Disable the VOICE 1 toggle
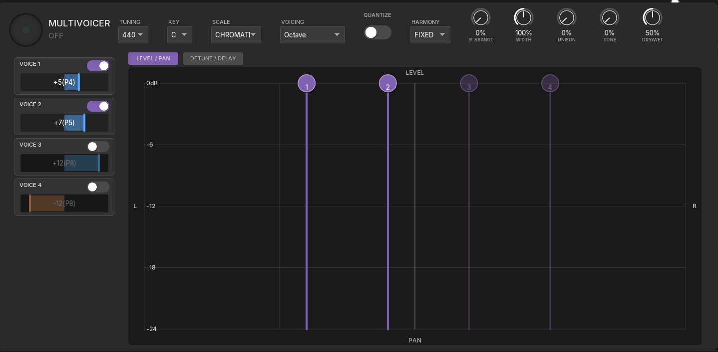This screenshot has height=352, width=718. [x=98, y=66]
